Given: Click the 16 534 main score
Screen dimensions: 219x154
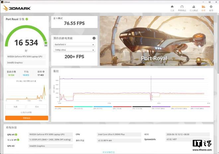Looking at the screenshot, I should click(x=26, y=42).
